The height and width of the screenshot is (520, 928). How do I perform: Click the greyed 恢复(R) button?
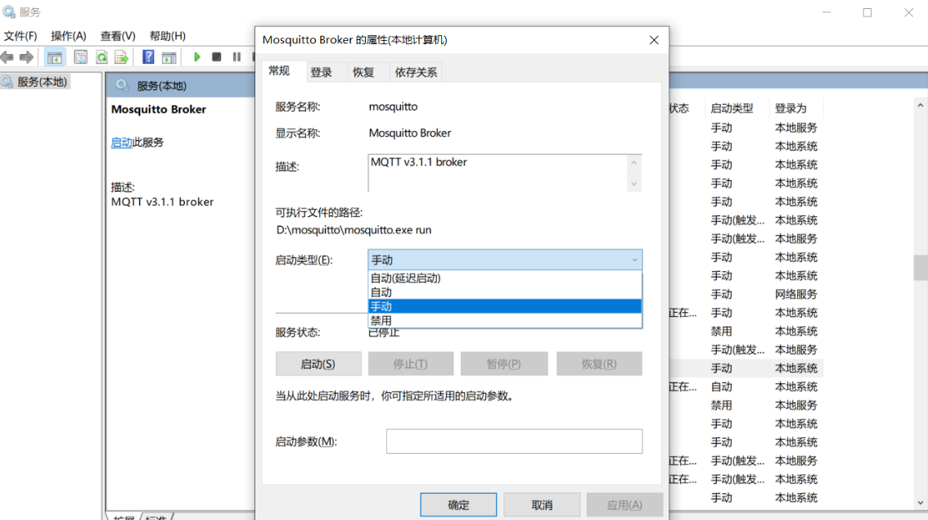(599, 364)
